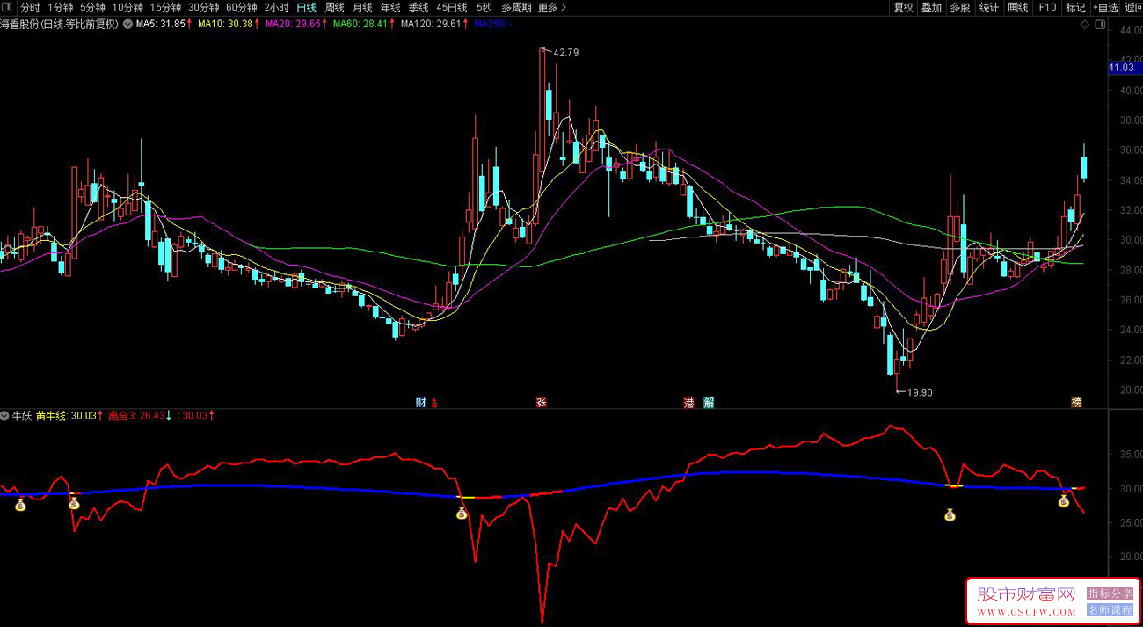The width and height of the screenshot is (1143, 627).
Task: Click the chart layout icon at top-left corner
Action: pos(8,8)
